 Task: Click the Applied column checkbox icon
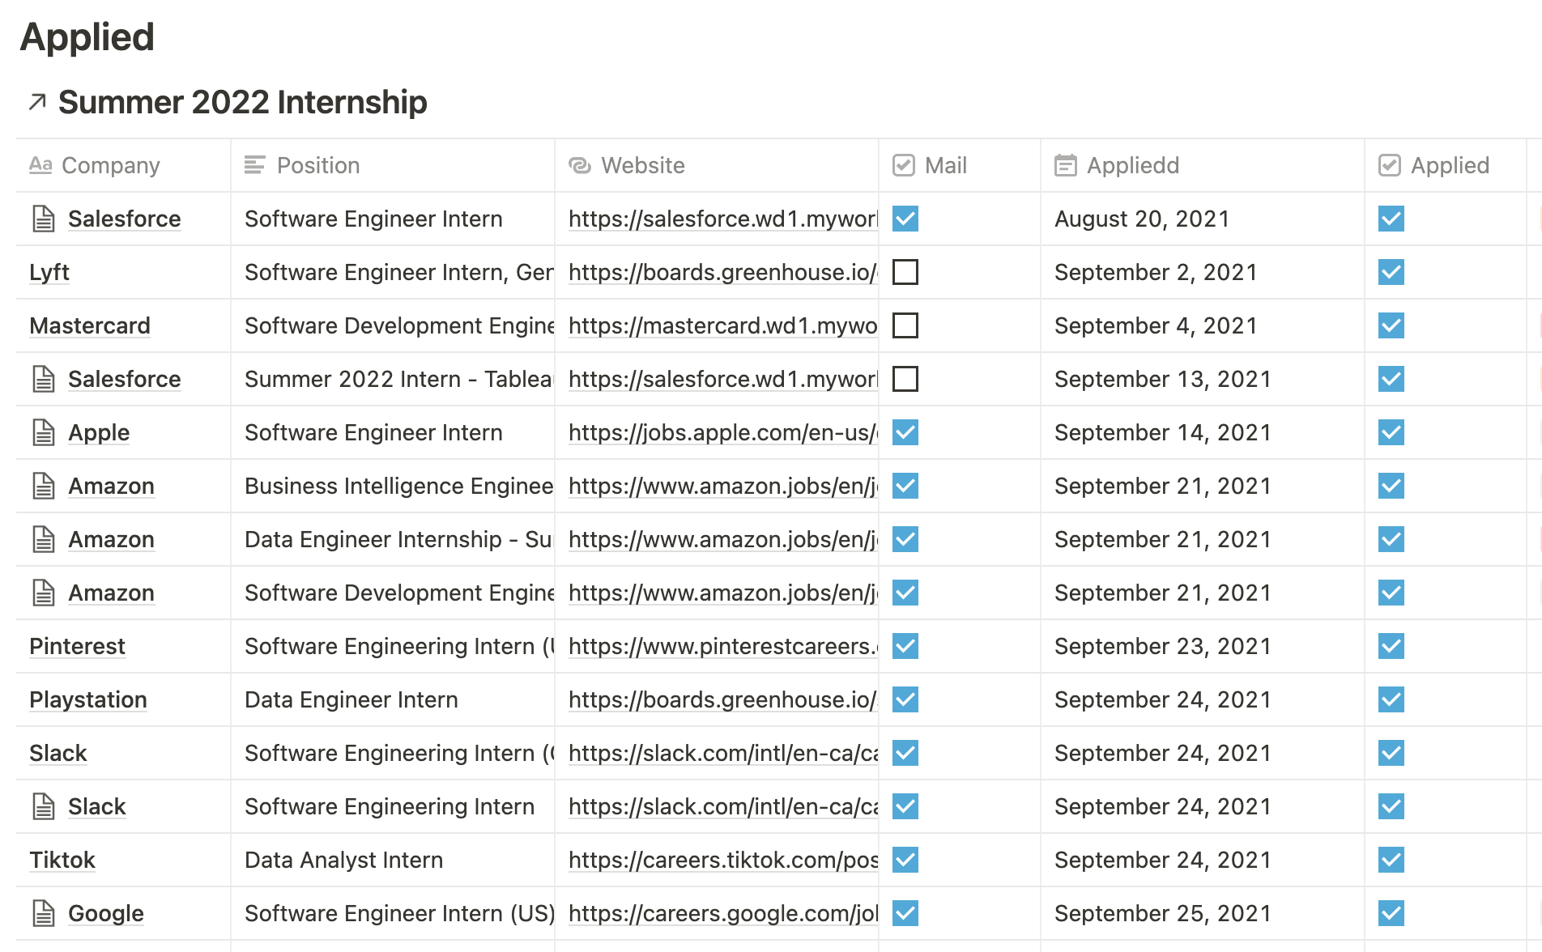tap(1390, 165)
